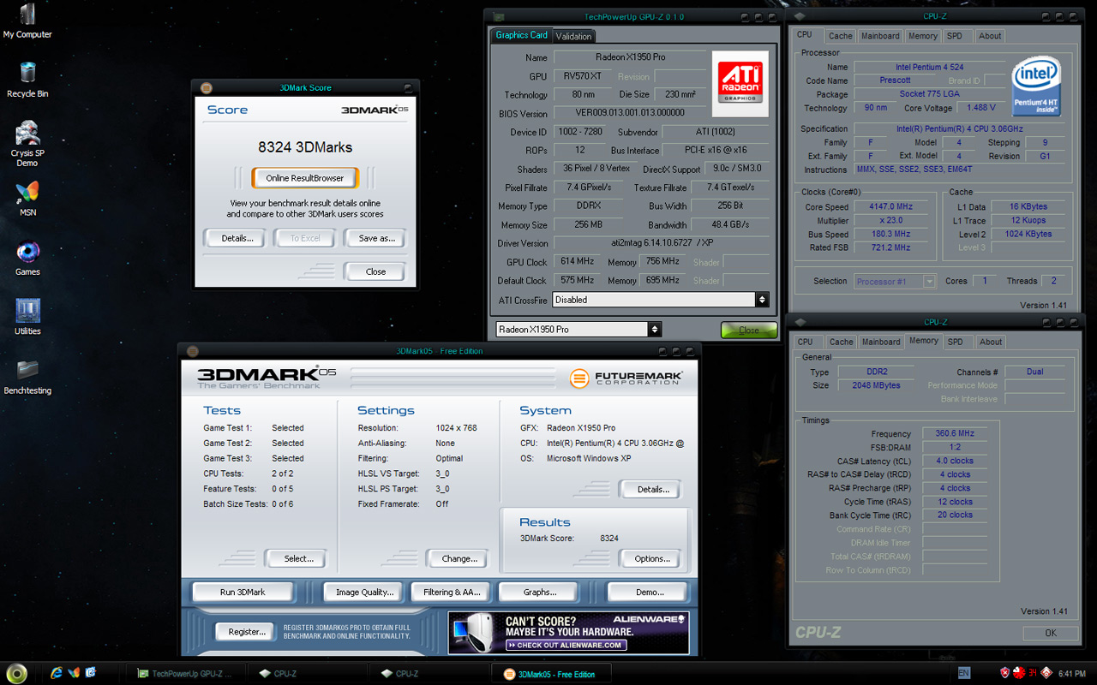Click Options button under Results

(652, 558)
